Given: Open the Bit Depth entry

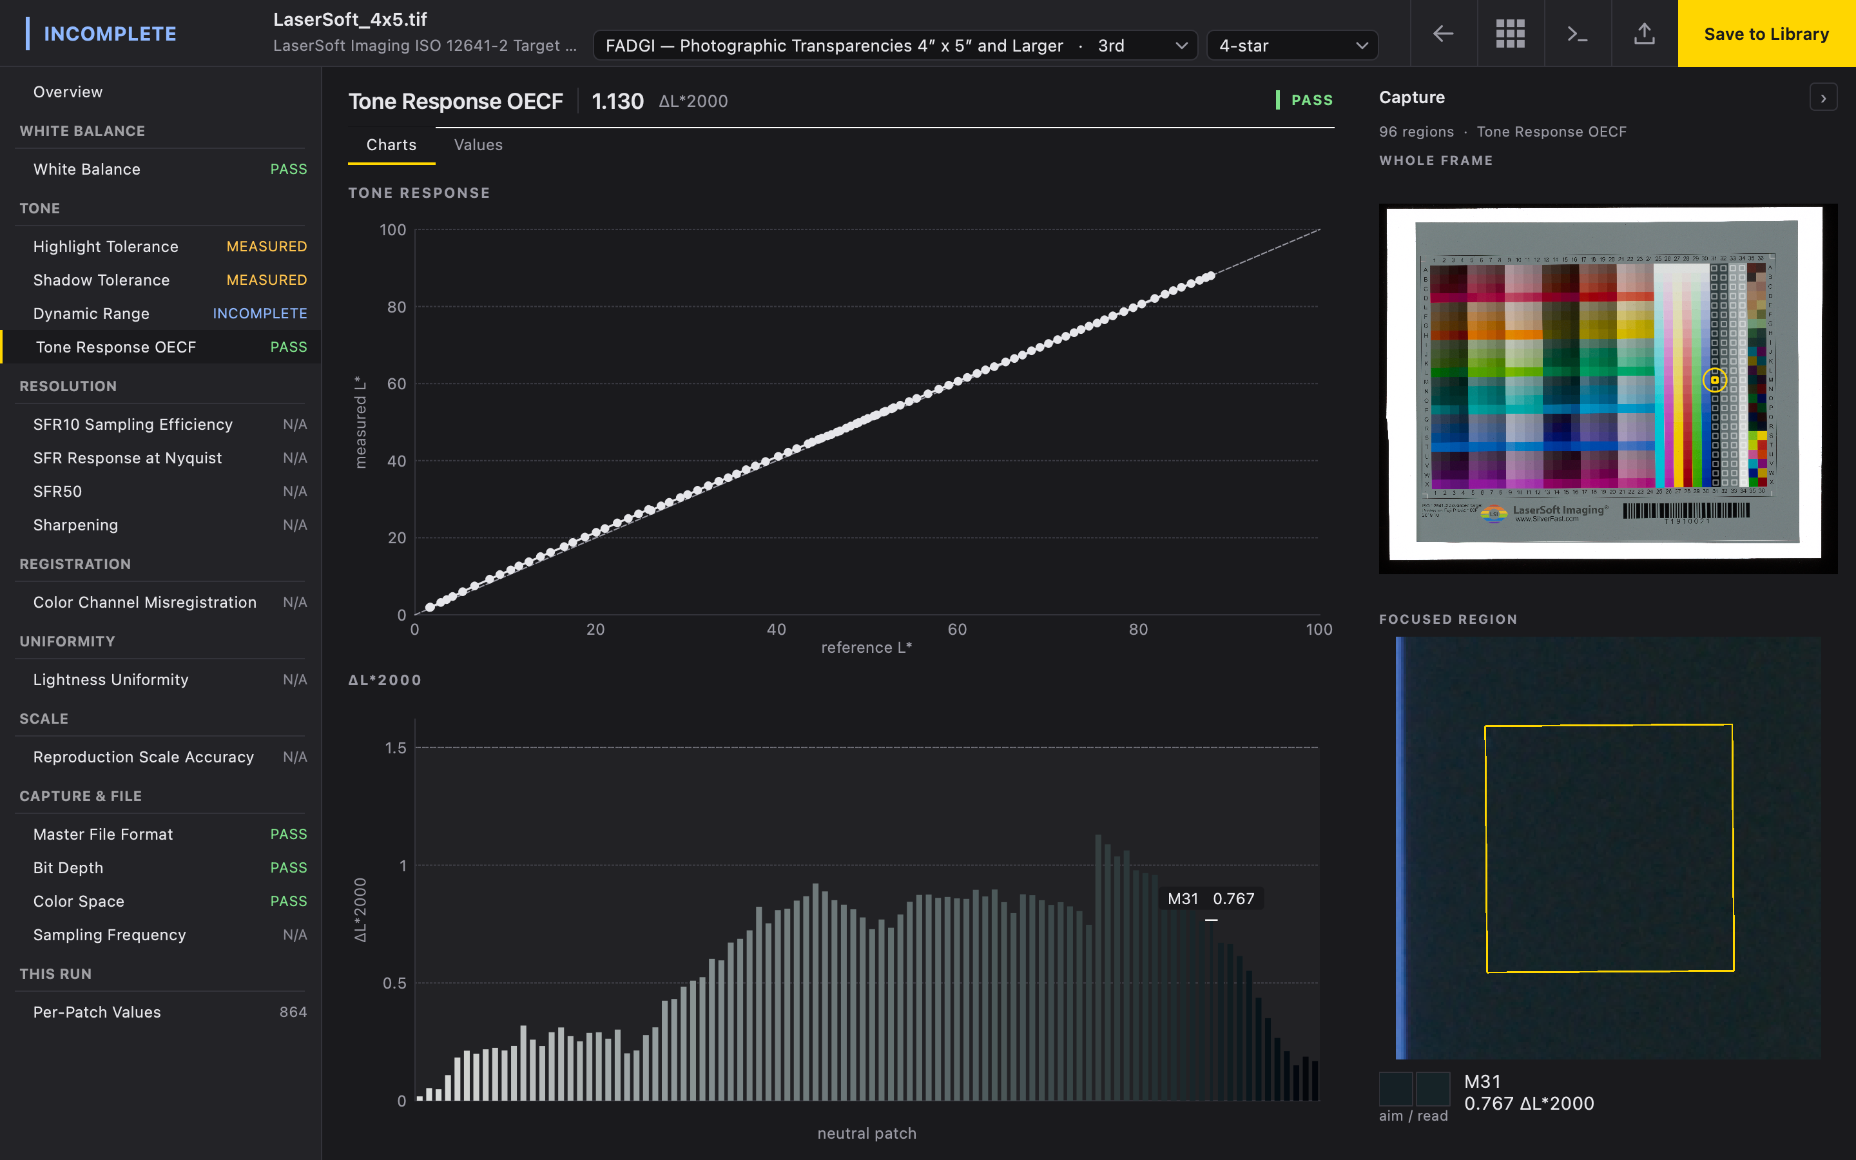Looking at the screenshot, I should (161, 867).
